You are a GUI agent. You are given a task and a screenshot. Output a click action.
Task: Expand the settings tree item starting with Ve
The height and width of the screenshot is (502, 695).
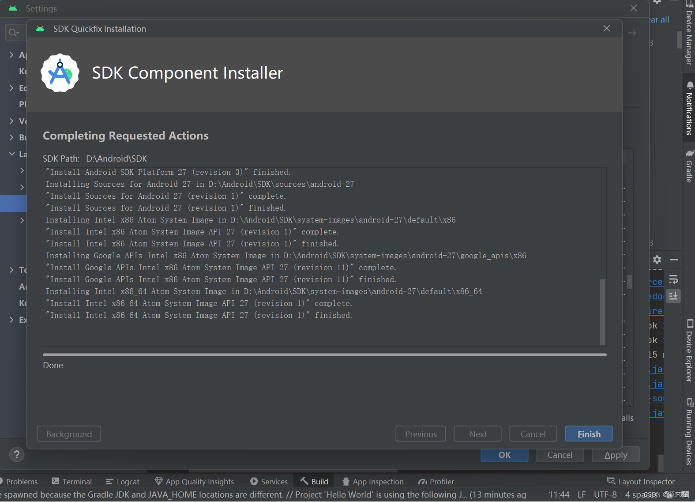pyautogui.click(x=11, y=121)
